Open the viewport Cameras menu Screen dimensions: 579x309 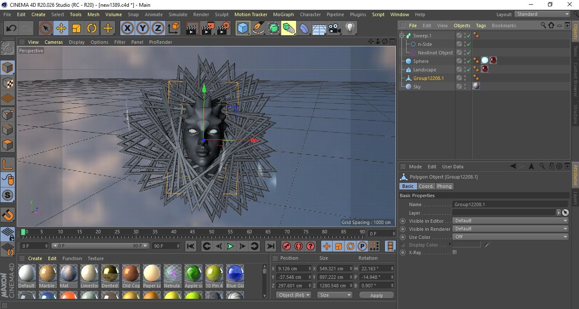(54, 42)
